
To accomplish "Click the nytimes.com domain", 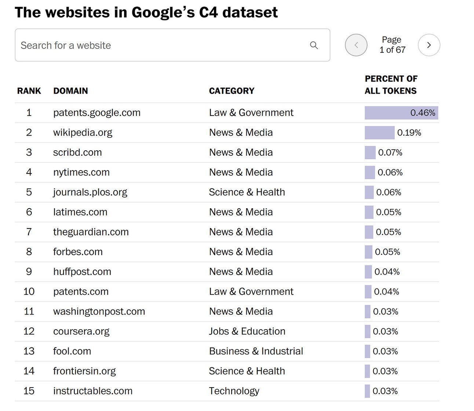I will click(x=81, y=172).
